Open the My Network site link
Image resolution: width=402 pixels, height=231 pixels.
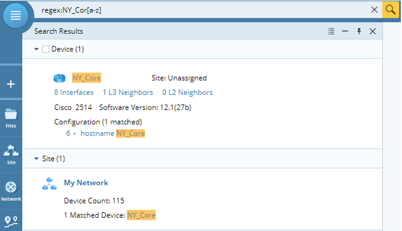coord(86,183)
